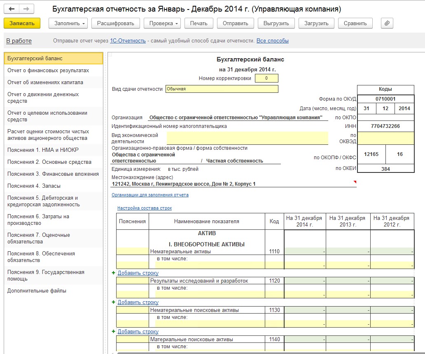The height and width of the screenshot is (354, 425).
Task: Click Добавить строку below Нематериальные активы
Action: coord(138,273)
